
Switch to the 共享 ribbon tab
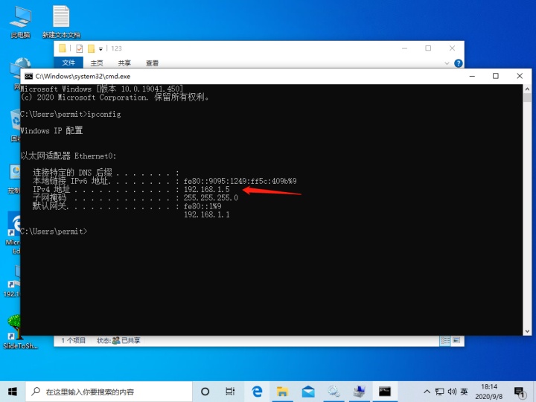[124, 63]
